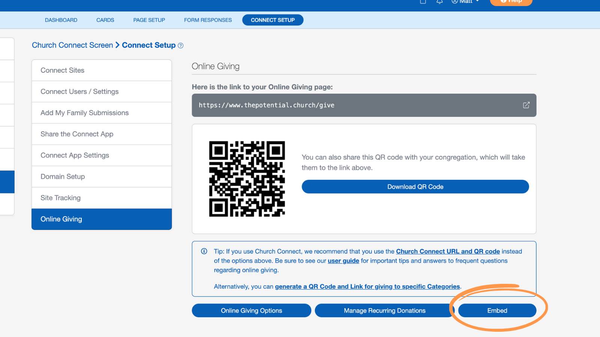
Task: Open the Matt user account dropdown
Action: (x=465, y=1)
